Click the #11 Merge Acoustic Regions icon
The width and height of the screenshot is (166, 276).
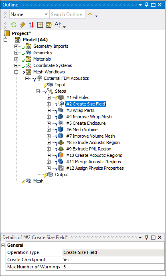tap(61, 162)
